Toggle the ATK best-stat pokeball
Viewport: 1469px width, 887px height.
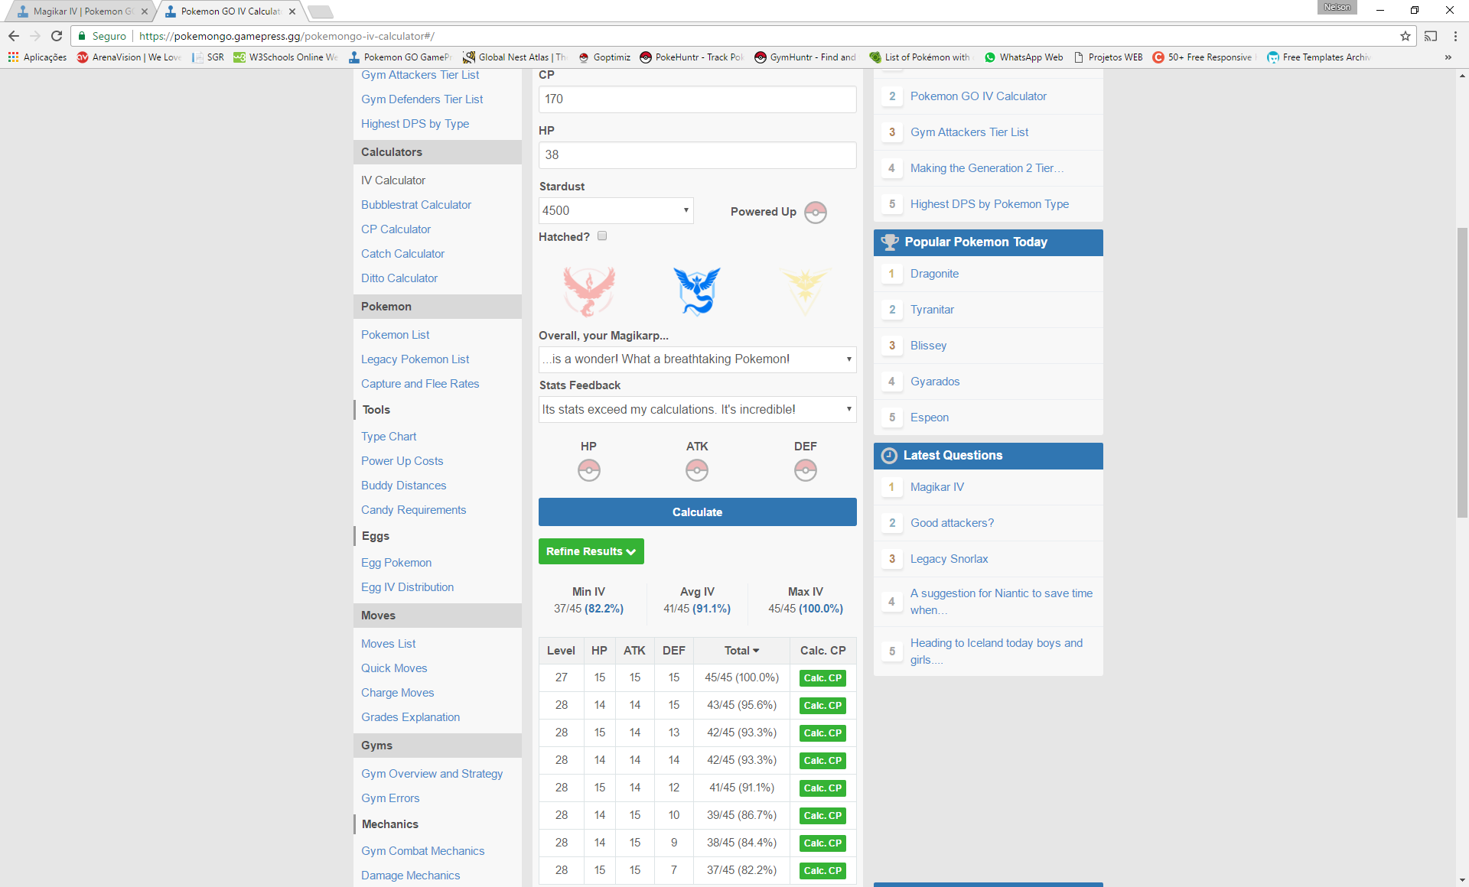click(x=697, y=469)
